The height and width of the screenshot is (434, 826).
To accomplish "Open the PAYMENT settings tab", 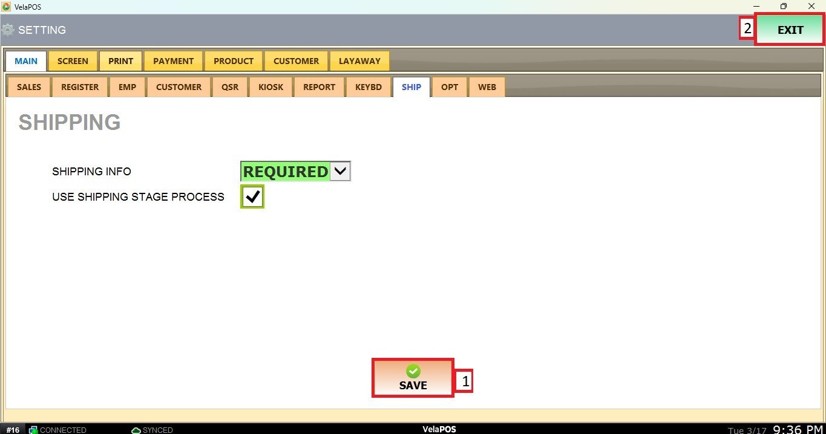I will (x=173, y=61).
